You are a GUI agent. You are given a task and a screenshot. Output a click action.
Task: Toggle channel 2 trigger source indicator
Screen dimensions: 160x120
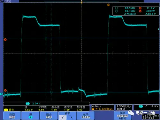click(141, 106)
